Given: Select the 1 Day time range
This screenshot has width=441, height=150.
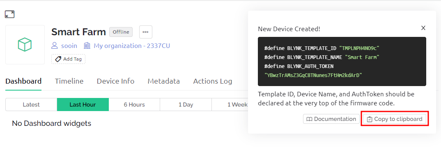Looking at the screenshot, I should pos(186,105).
